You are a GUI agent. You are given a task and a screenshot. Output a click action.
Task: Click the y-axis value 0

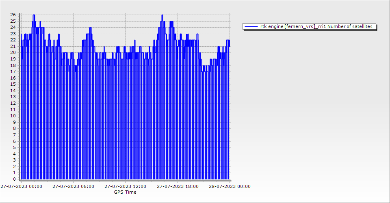coord(14,179)
